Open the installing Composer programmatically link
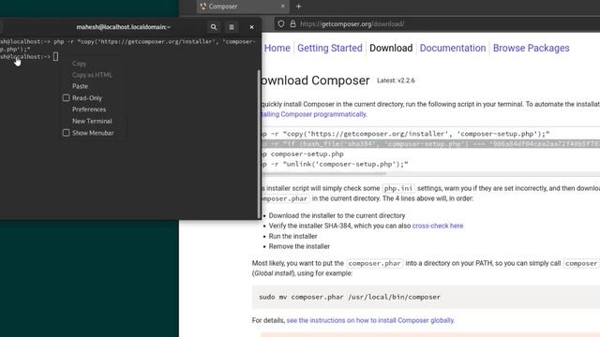 [313, 114]
